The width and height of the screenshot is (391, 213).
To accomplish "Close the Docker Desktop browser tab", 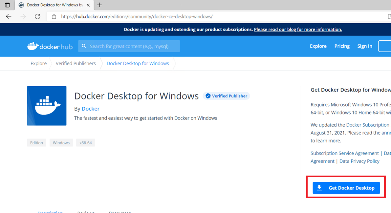I will coord(88,5).
